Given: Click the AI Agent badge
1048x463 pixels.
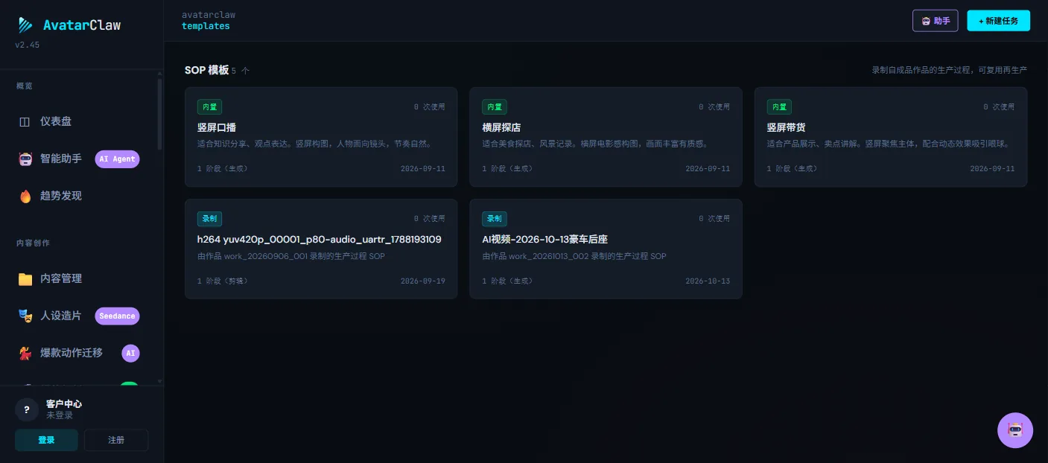Looking at the screenshot, I should tap(117, 159).
